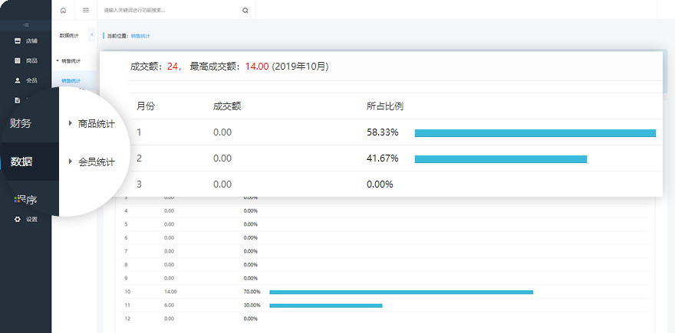Screen dimensions: 675x333
Task: Click the 70.00% bar for month 10
Action: 400,292
